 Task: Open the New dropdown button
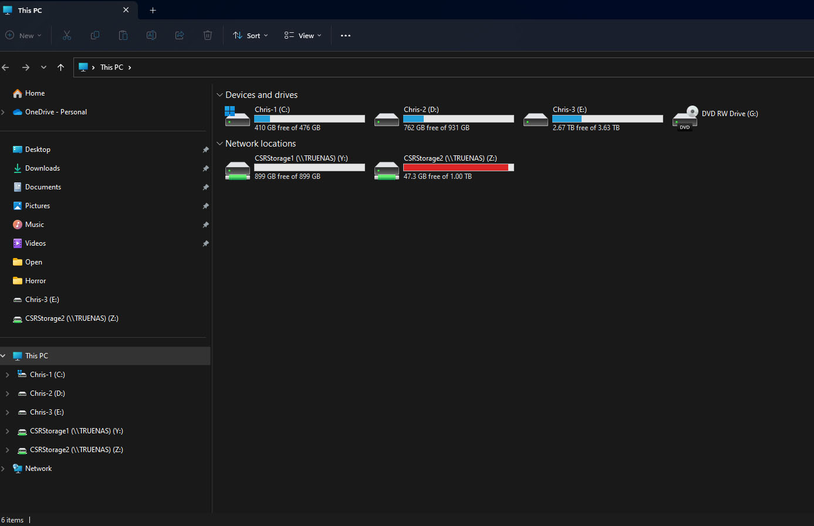24,36
